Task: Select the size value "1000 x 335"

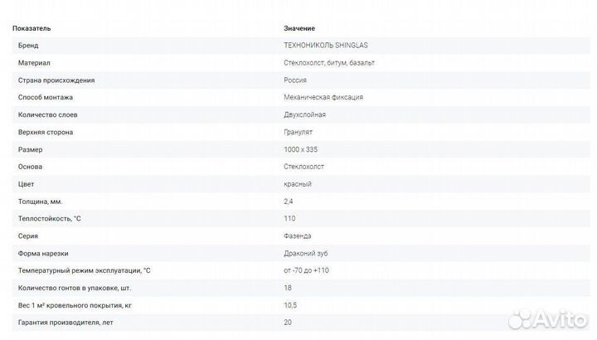Action: [x=300, y=149]
